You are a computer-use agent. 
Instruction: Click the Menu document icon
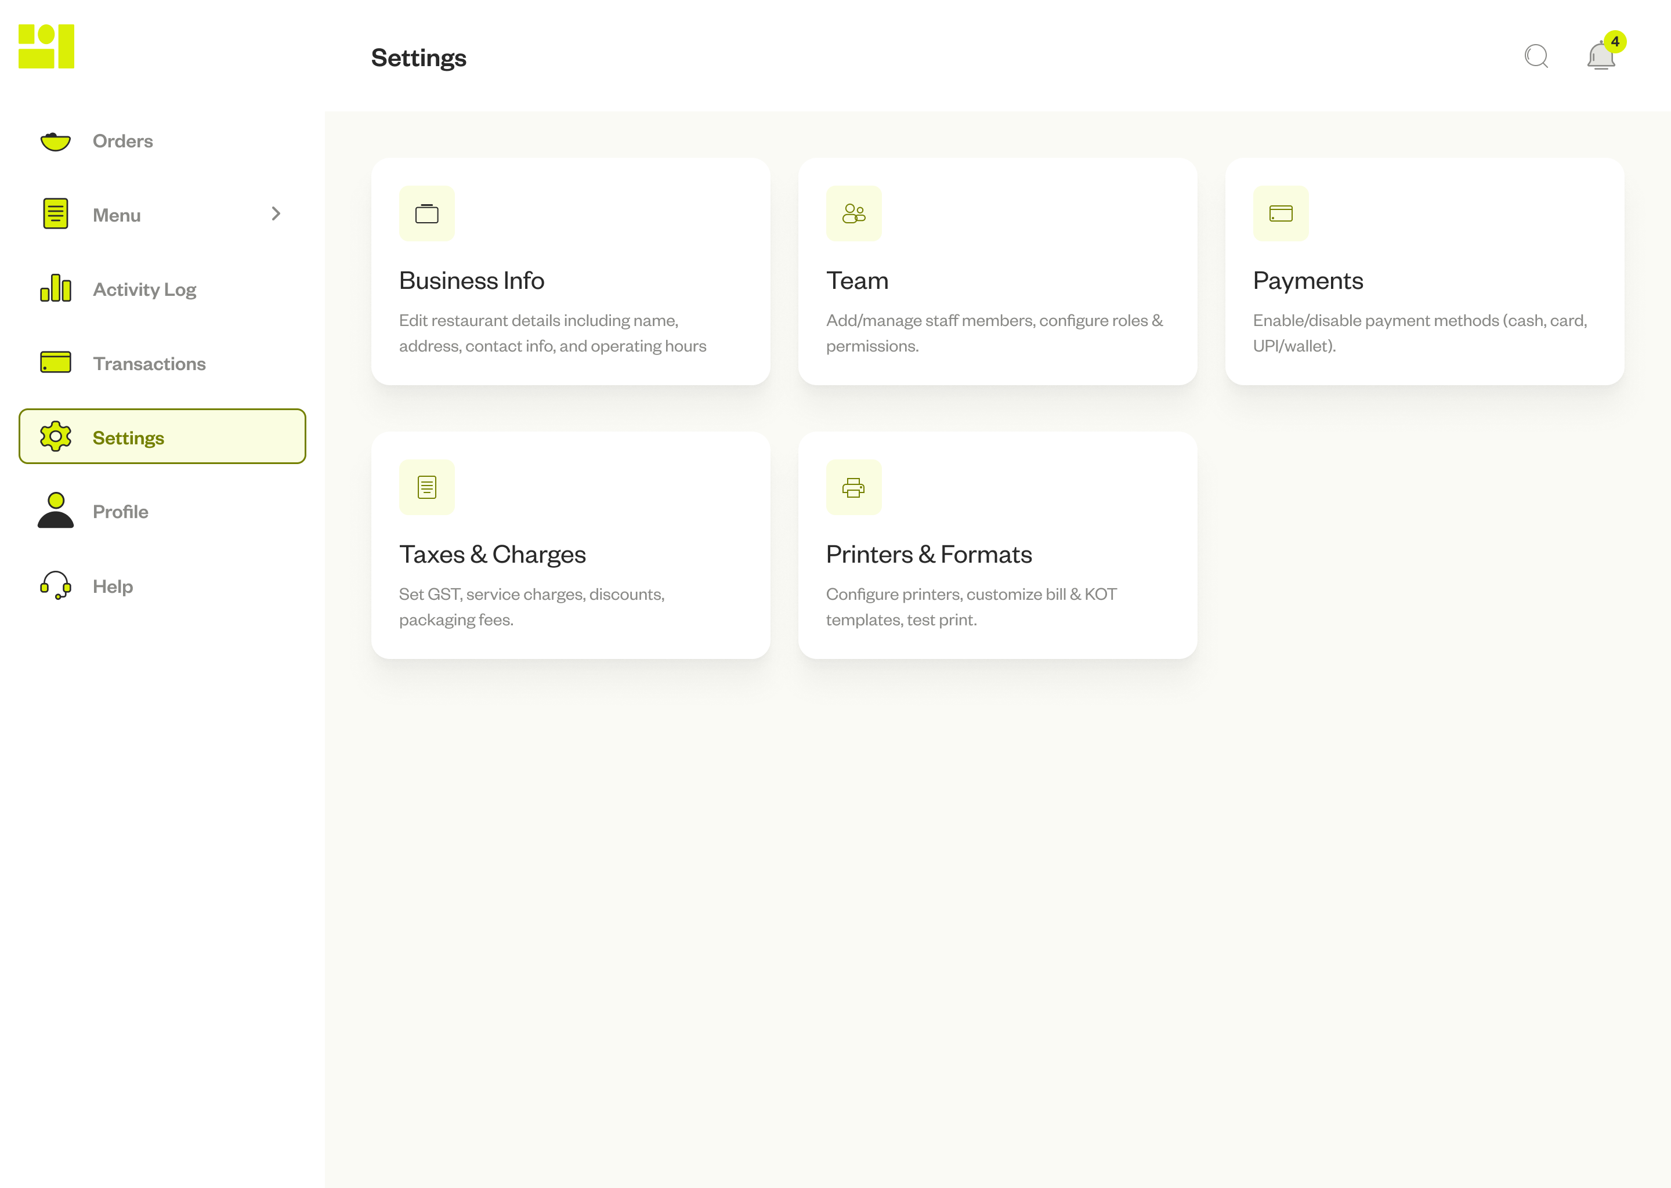56,213
